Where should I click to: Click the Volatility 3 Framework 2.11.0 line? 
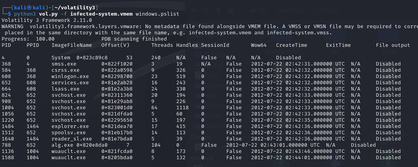47,20
